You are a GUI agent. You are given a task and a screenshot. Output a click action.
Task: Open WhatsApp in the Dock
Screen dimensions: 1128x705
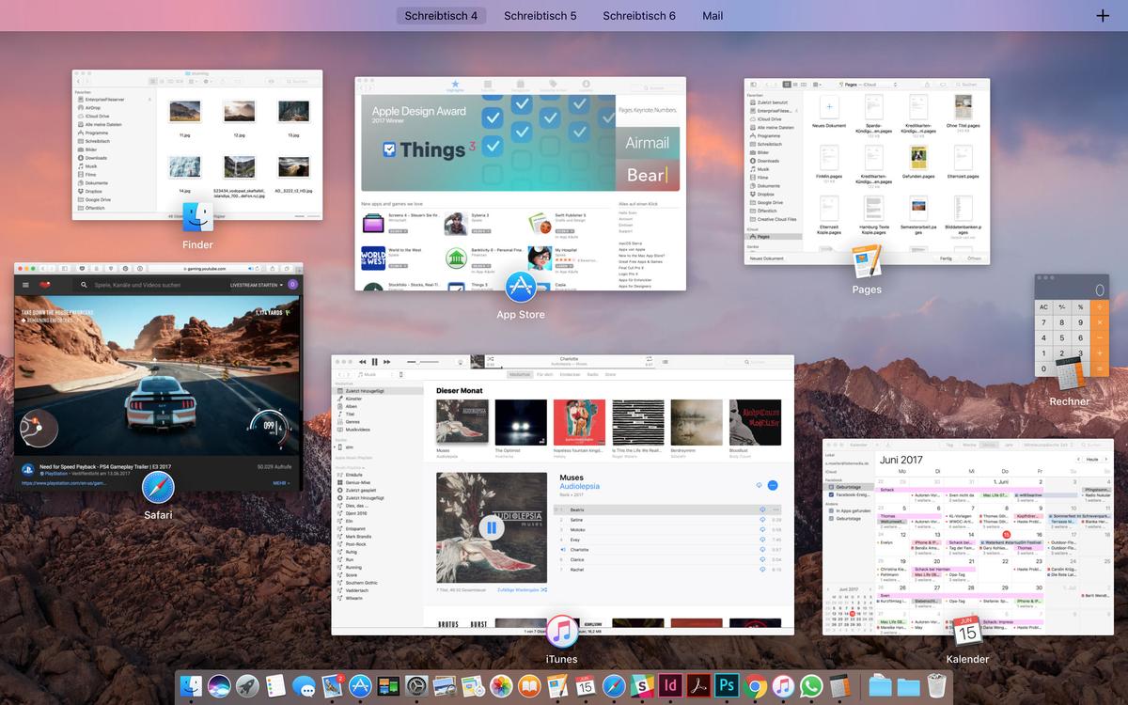pos(810,686)
